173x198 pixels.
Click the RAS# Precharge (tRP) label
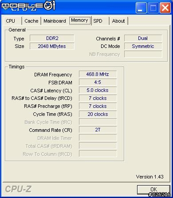pyautogui.click(x=48, y=106)
